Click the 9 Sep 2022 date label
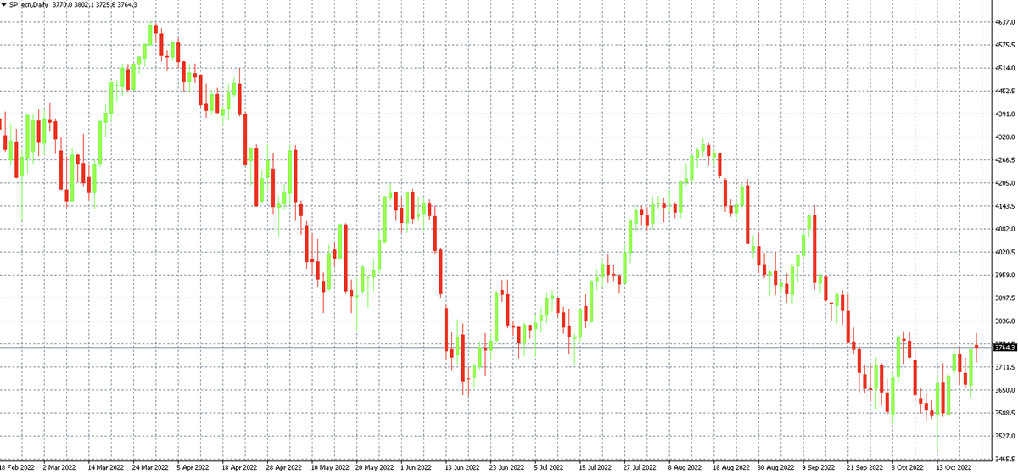 pyautogui.click(x=819, y=467)
